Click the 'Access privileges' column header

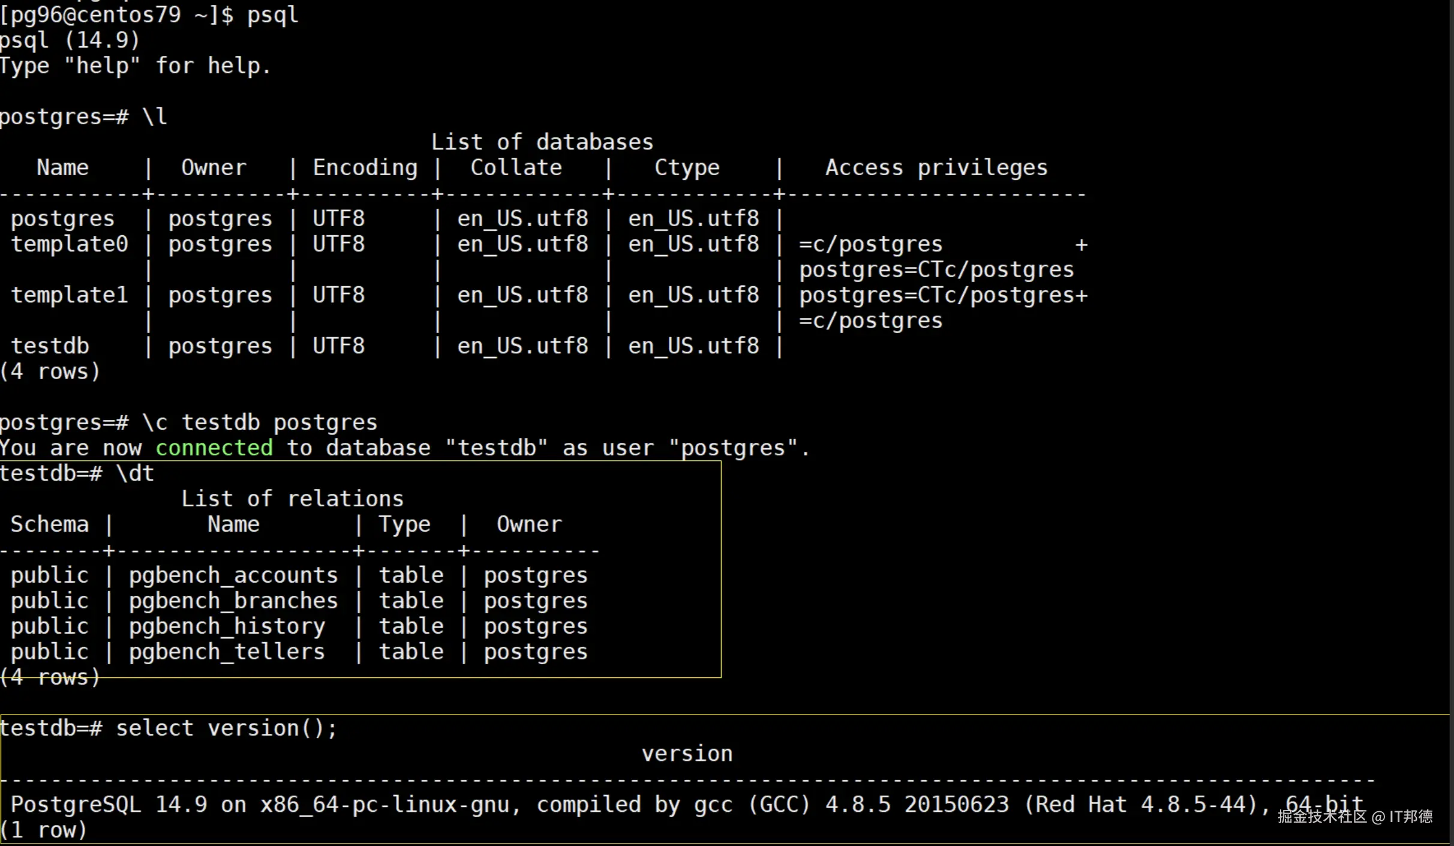click(936, 168)
